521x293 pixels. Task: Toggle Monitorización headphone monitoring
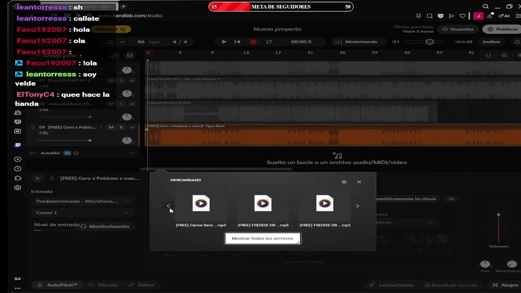(105, 226)
